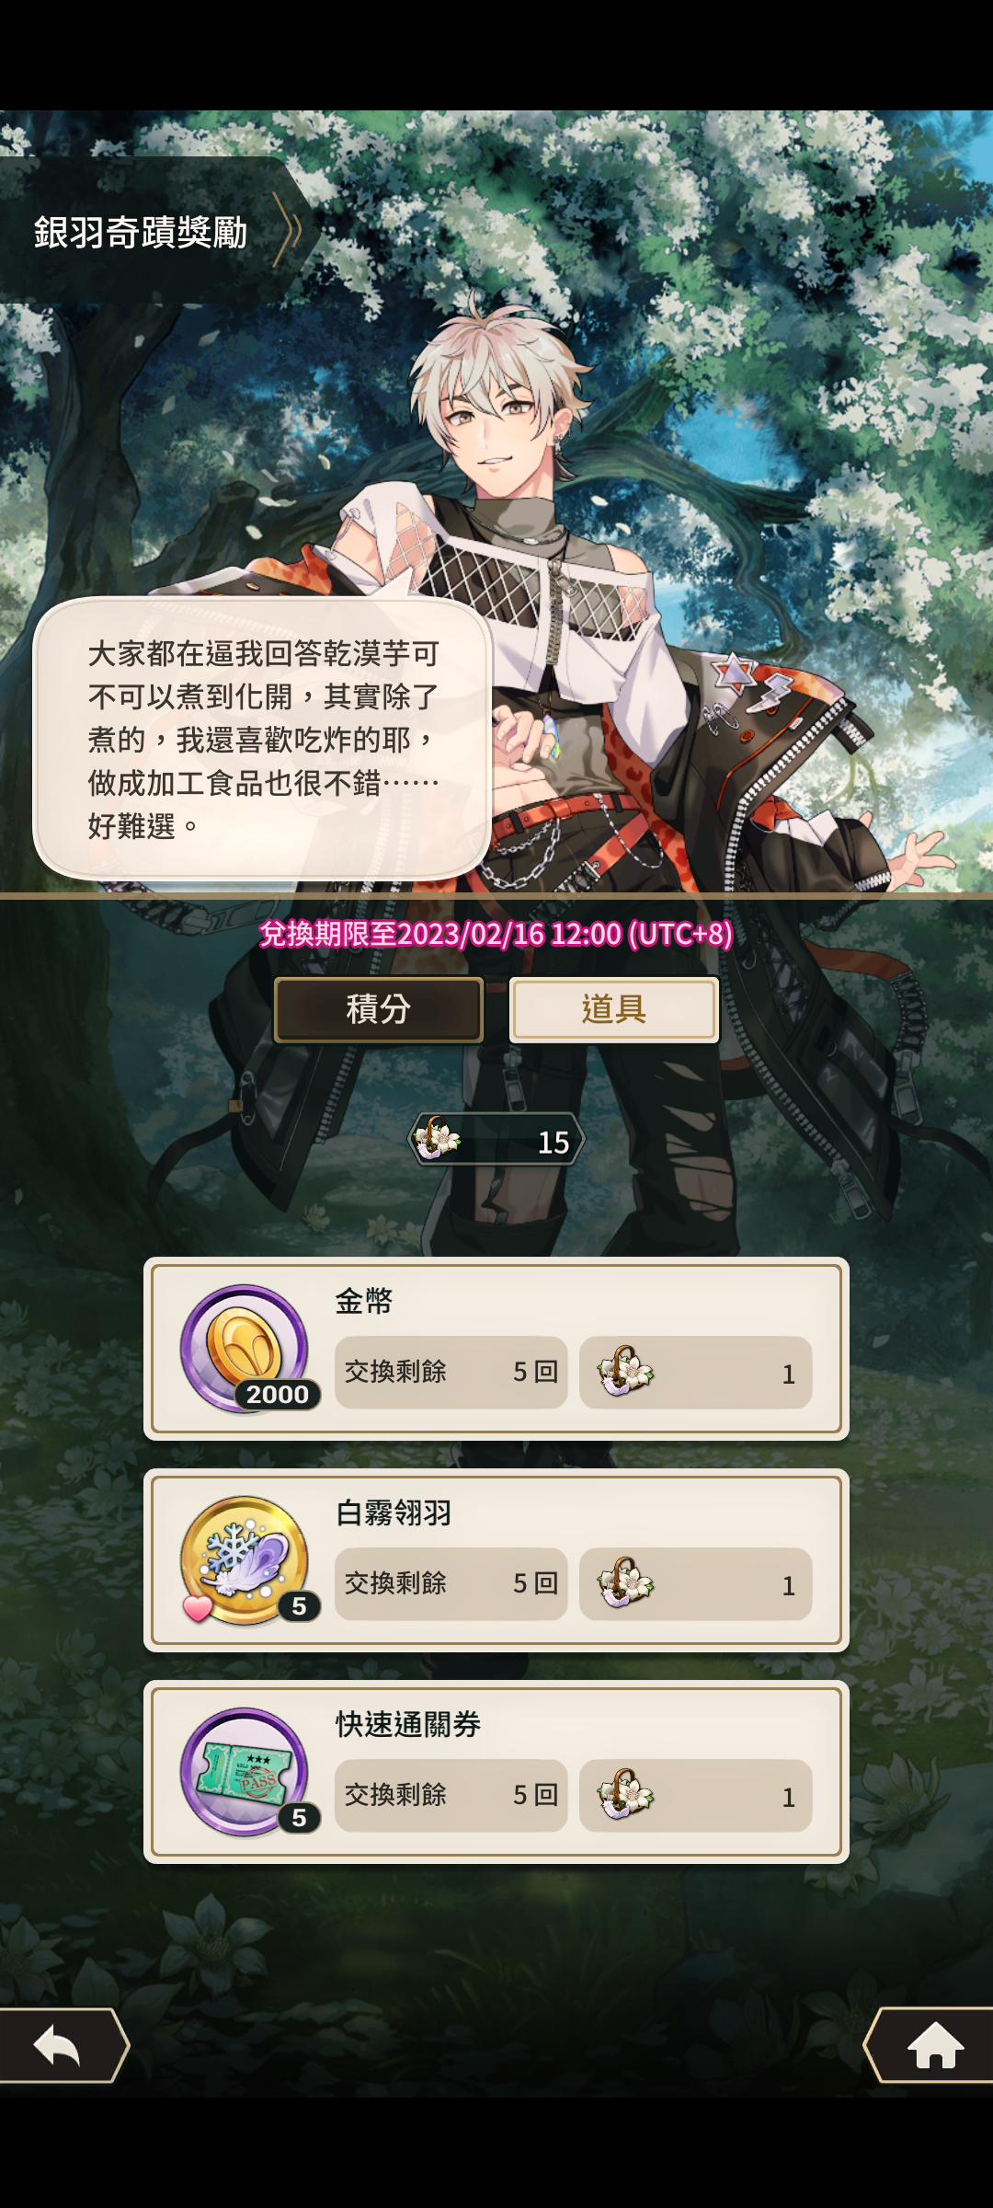Tap the 快速通關券 PASS ticket icon
The width and height of the screenshot is (993, 2208).
pos(245,1771)
